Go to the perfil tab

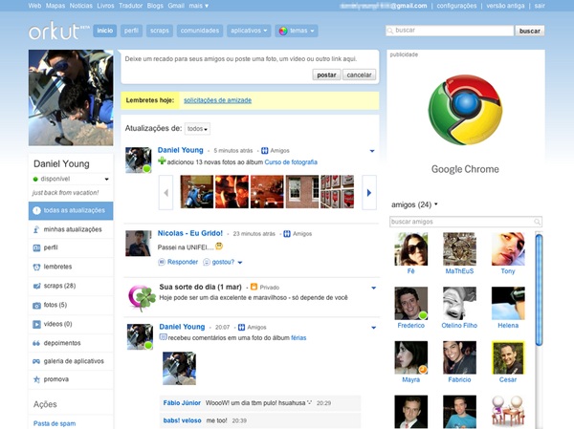coord(132,31)
